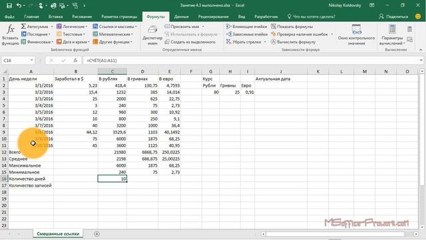Open Financial functions (Финансовые)
This screenshot has height=240, width=426.
click(37, 42)
